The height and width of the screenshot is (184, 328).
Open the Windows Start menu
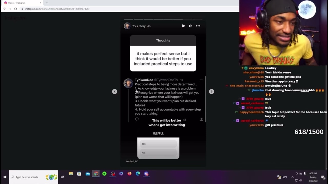pyautogui.click(x=5, y=177)
